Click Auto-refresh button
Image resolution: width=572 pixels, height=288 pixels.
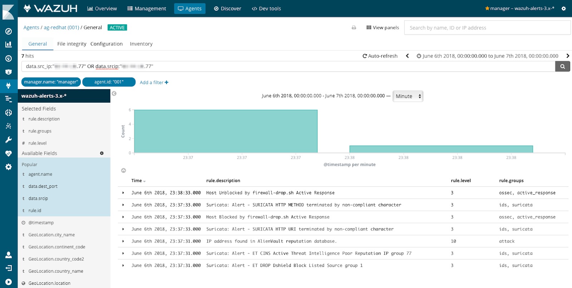tap(380, 56)
